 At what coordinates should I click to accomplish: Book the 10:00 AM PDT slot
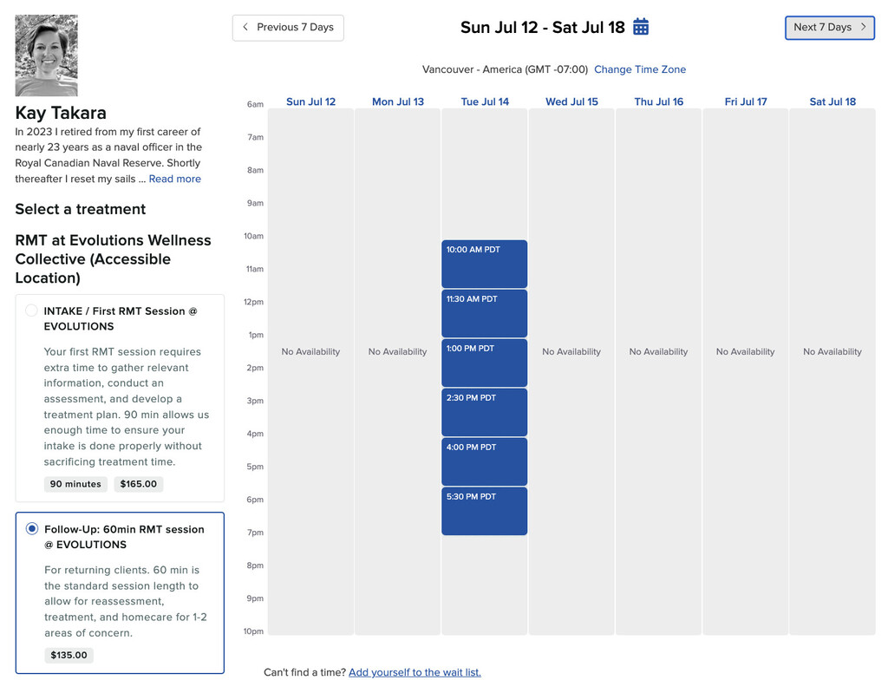click(484, 264)
